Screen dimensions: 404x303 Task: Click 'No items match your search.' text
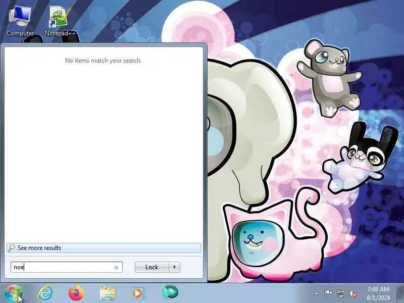(104, 61)
